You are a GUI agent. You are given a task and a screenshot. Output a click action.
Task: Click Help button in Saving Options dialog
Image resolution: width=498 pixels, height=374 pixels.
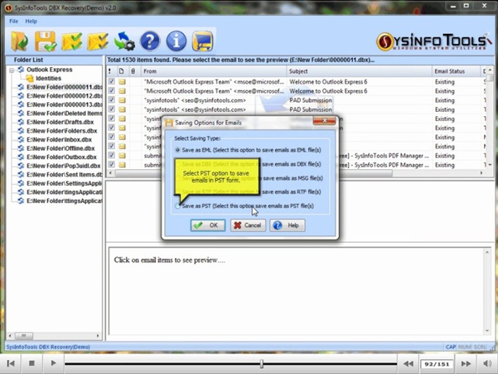(x=287, y=225)
